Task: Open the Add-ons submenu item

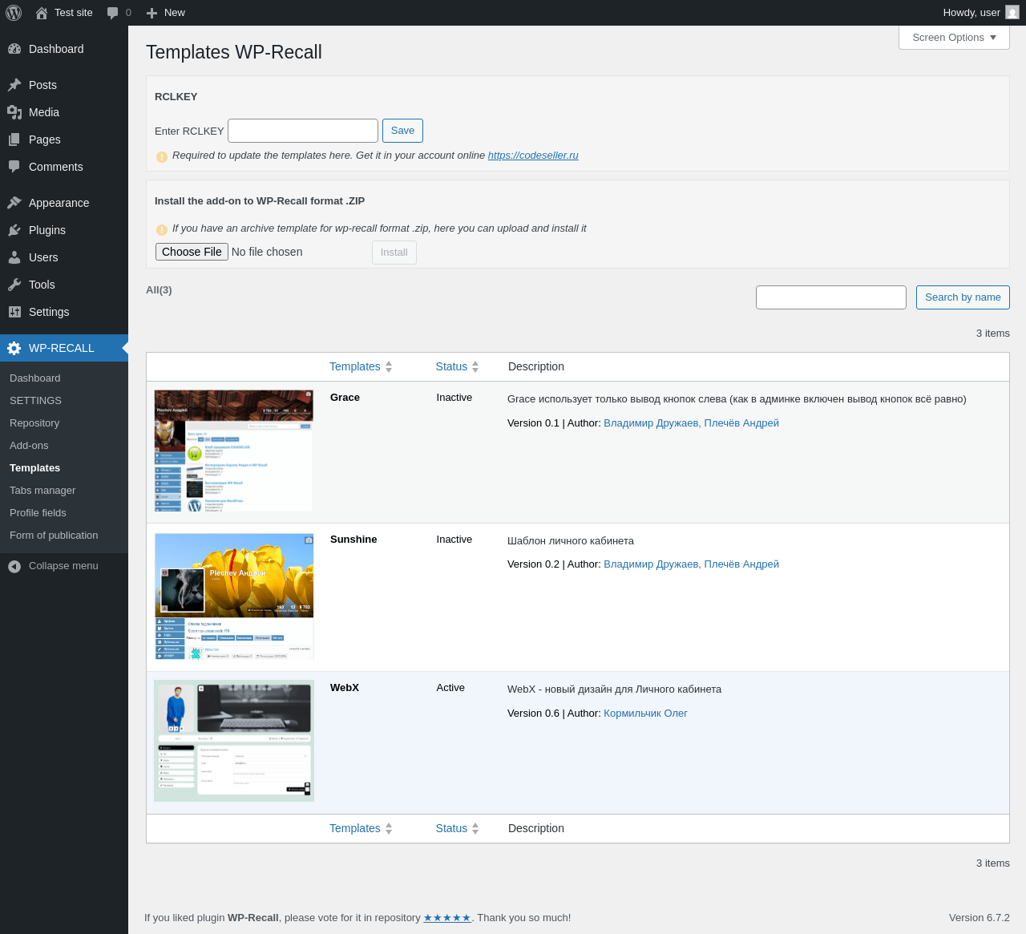Action: pyautogui.click(x=29, y=446)
